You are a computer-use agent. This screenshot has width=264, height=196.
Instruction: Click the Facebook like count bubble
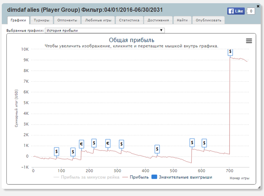(251, 11)
